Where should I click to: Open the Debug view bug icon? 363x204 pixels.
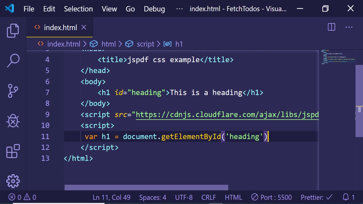[13, 121]
